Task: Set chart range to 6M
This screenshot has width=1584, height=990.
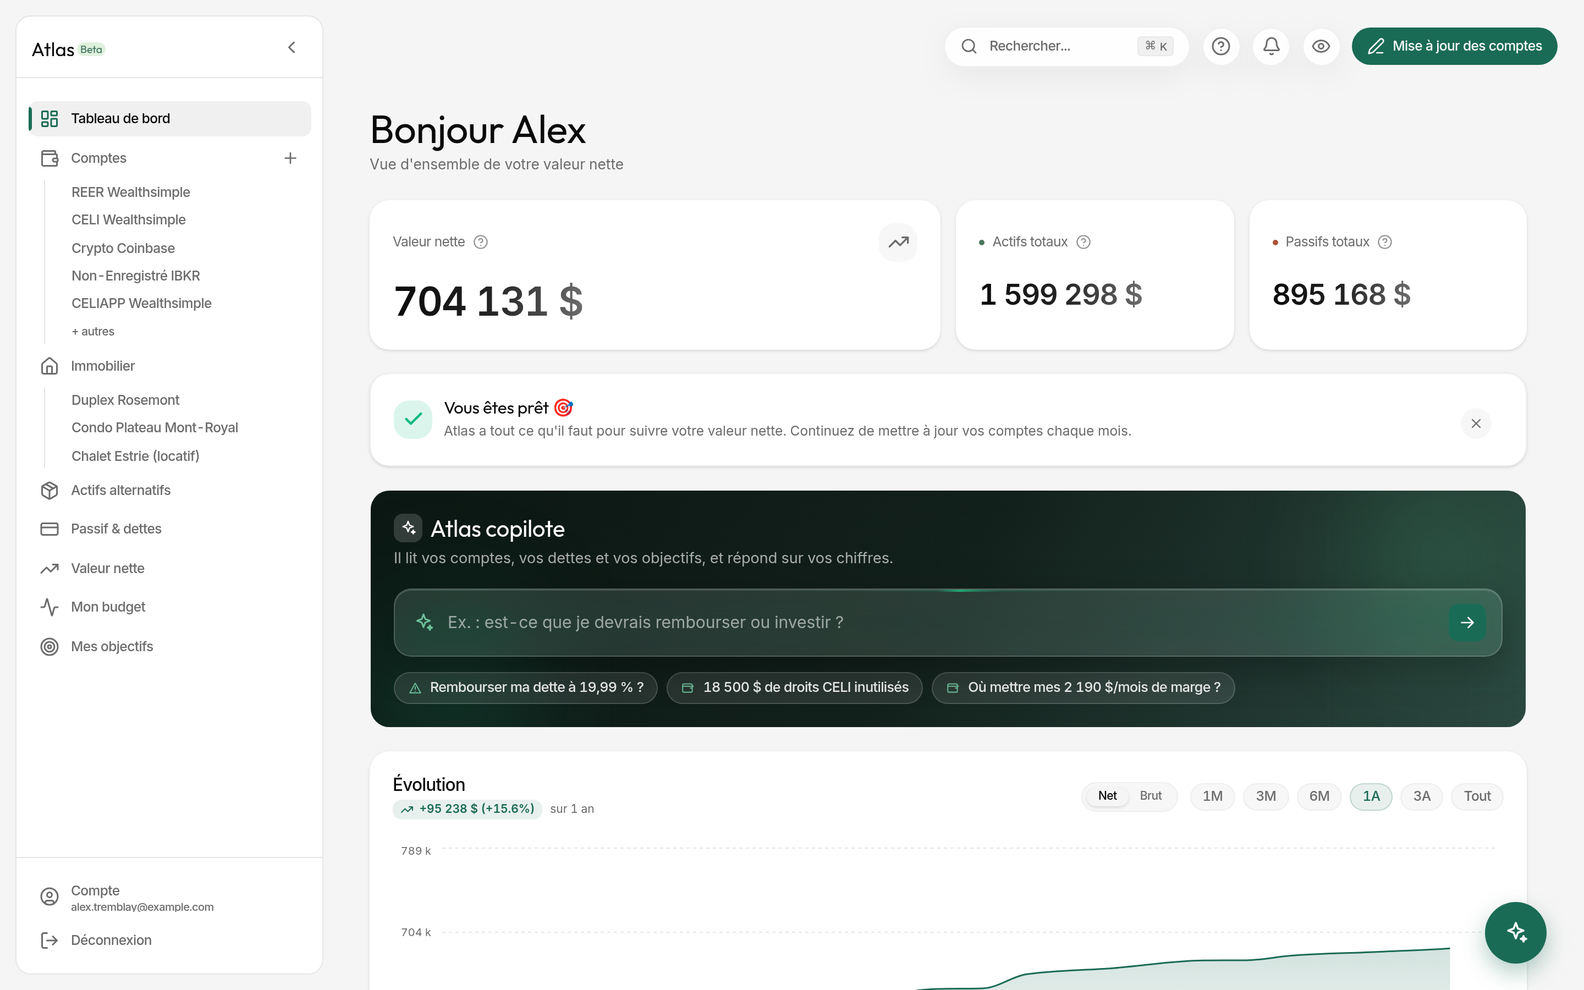Action: [x=1319, y=797]
